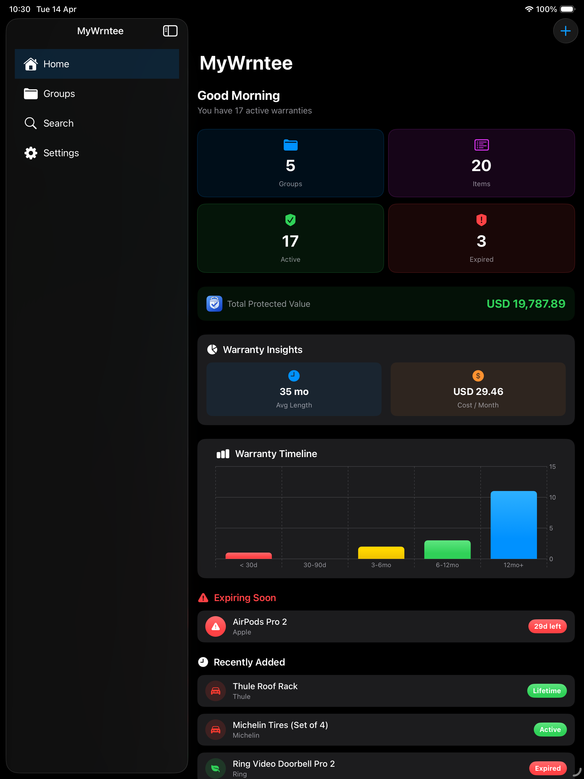Tap the blue plus add button

point(565,31)
